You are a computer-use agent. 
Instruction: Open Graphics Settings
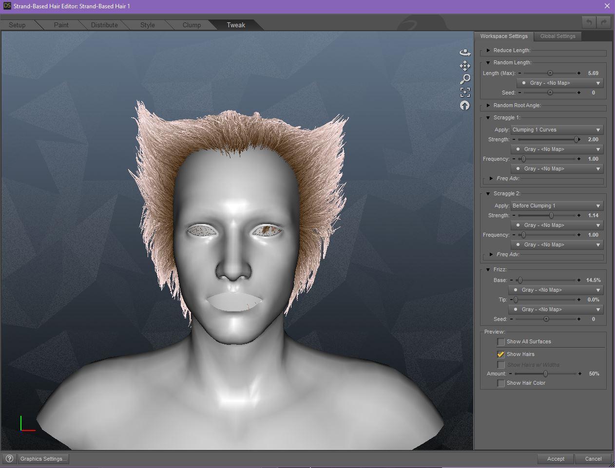pos(43,459)
